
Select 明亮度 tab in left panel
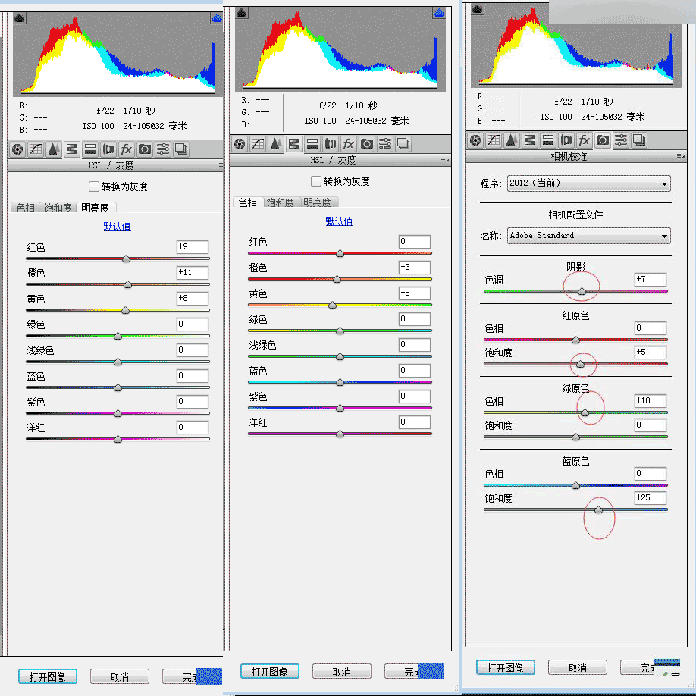[x=96, y=208]
